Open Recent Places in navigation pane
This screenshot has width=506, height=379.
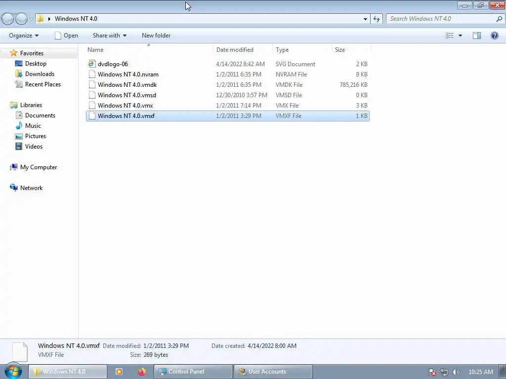pos(43,84)
